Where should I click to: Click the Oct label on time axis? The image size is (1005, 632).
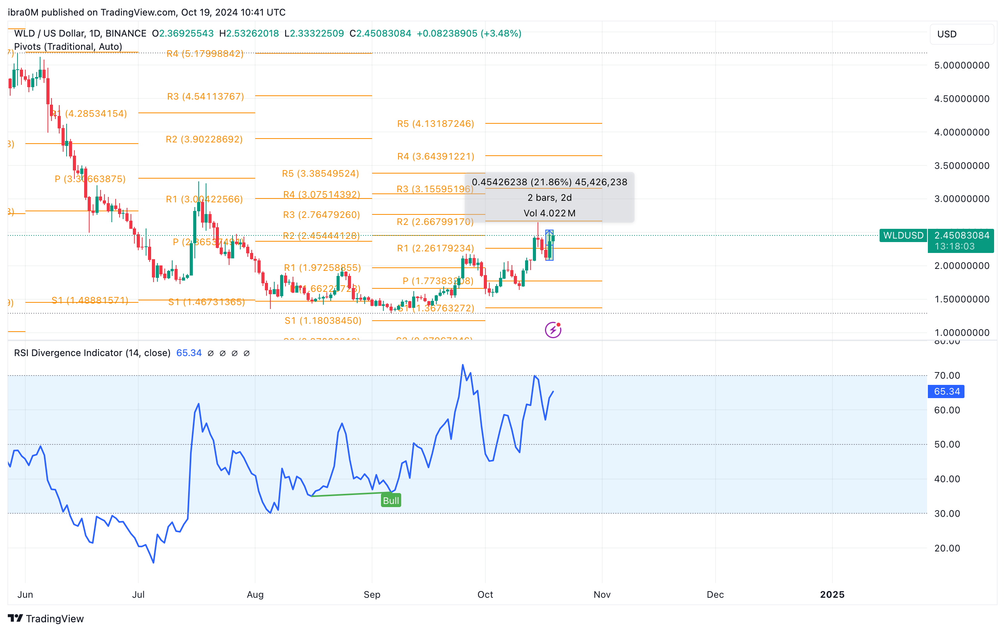485,594
